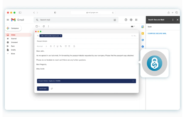
Task: Insert a link using the toolbar link icon
Action: pyautogui.click(x=61, y=46)
